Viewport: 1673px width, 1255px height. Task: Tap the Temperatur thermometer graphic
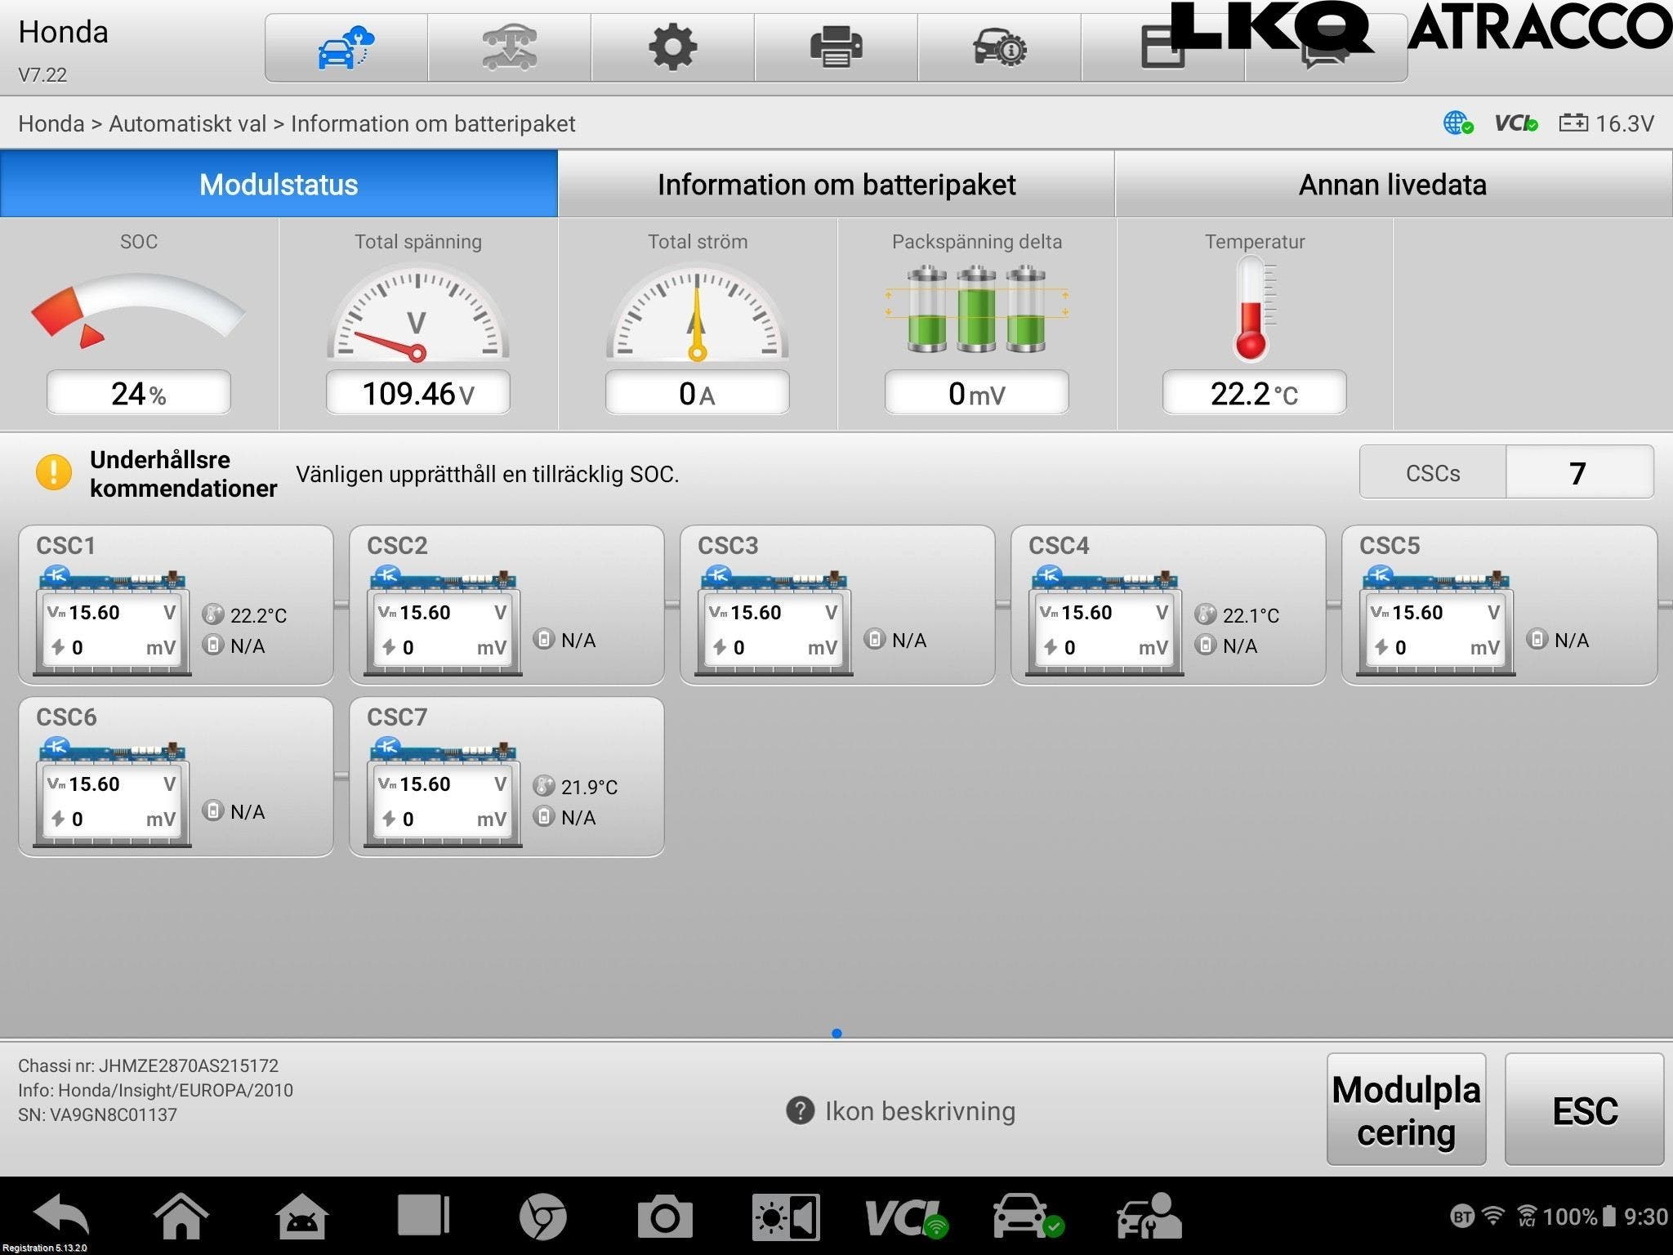[1253, 309]
